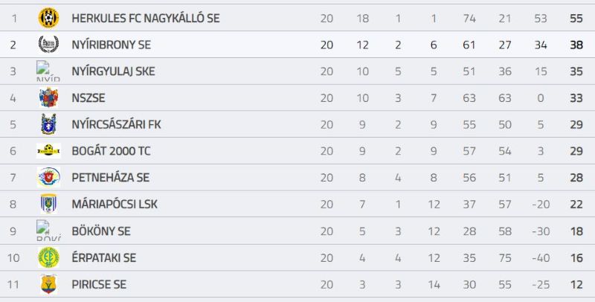
Task: Open the Piricse SE team link
Action: click(99, 285)
